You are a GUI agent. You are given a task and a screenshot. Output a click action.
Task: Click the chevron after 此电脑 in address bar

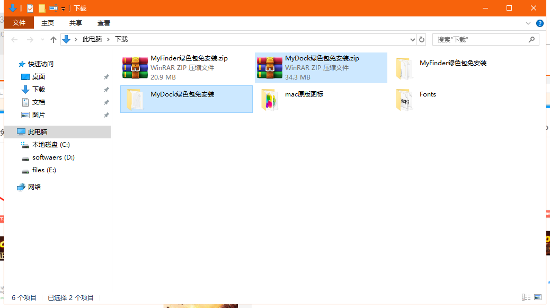(109, 39)
